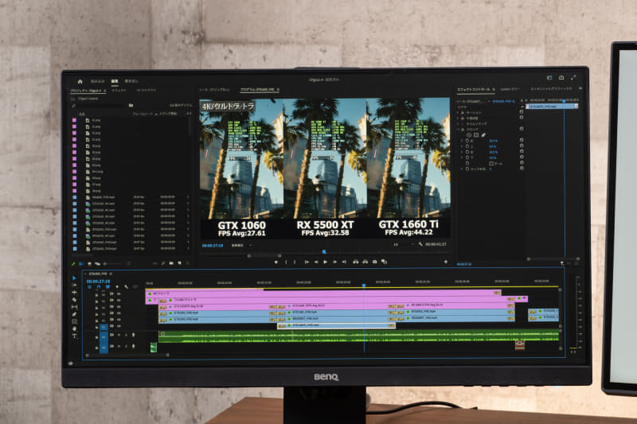Switch to the Lumetri Color tab

pos(510,89)
